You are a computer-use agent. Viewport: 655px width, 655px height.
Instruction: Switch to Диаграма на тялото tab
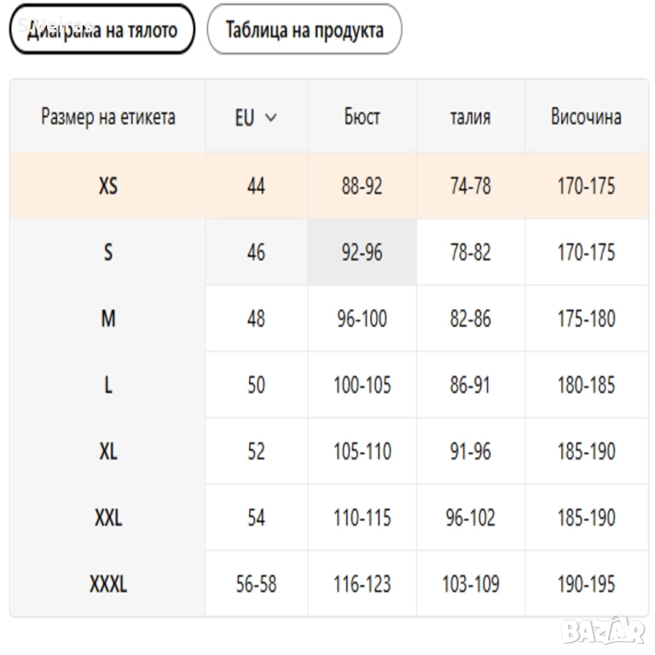pos(102,30)
